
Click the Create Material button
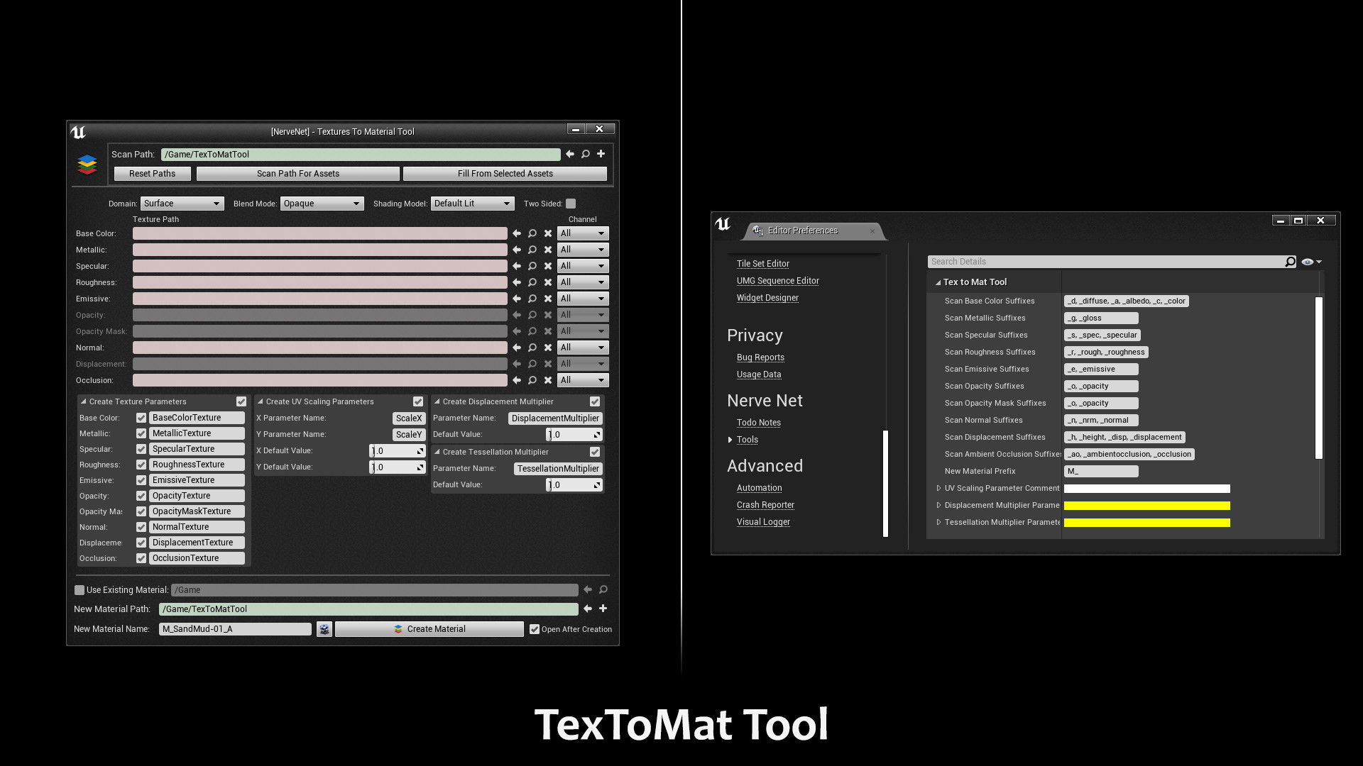click(429, 629)
